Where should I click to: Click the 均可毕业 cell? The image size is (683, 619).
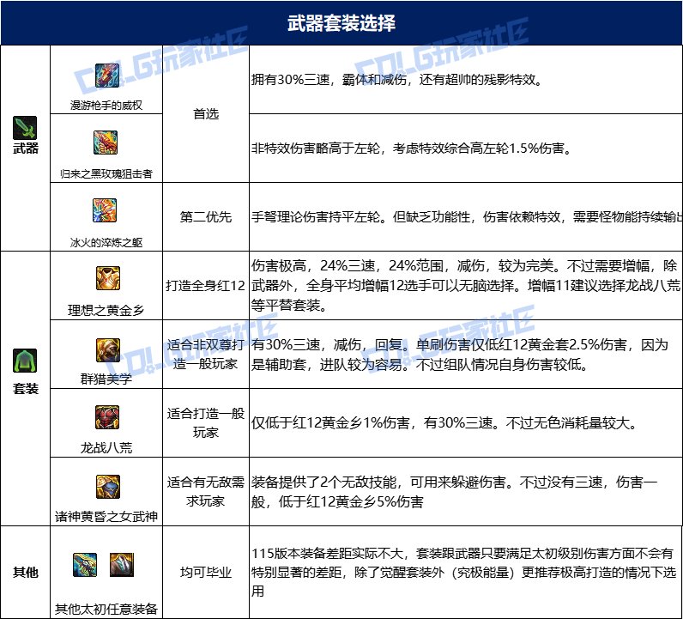coord(205,573)
